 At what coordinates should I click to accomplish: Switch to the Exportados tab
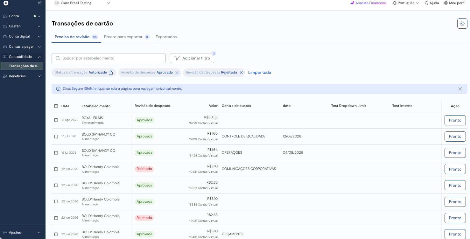(x=166, y=37)
